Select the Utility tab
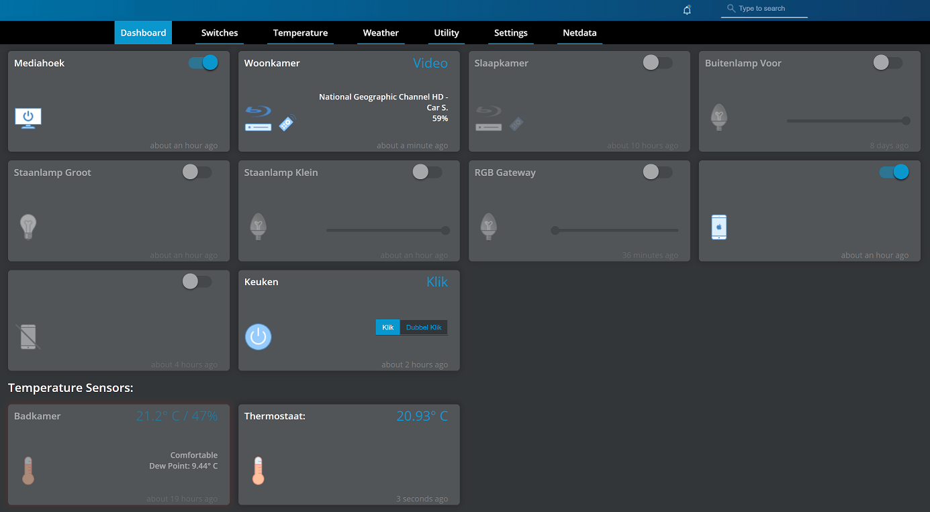Screen dimensions: 930x512 pos(447,33)
